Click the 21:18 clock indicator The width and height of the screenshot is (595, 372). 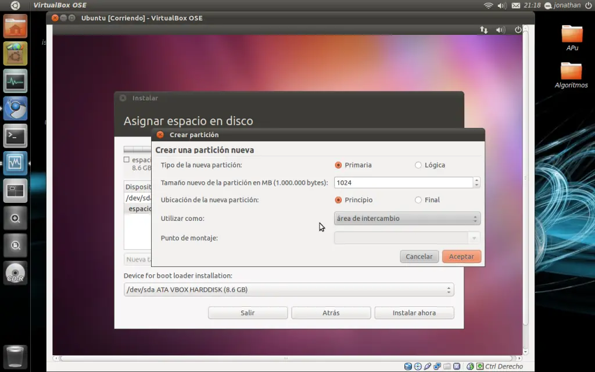coord(532,5)
